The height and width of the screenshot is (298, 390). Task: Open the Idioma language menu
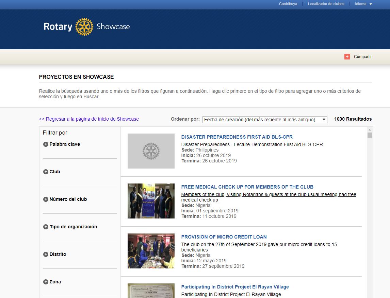[x=363, y=4]
